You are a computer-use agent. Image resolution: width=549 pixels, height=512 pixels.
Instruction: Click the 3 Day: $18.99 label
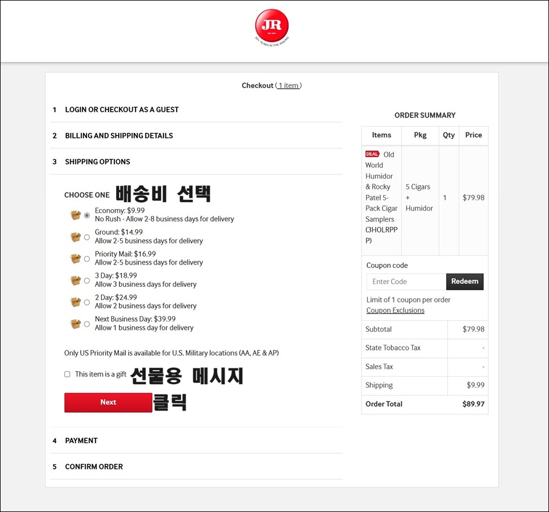[116, 275]
